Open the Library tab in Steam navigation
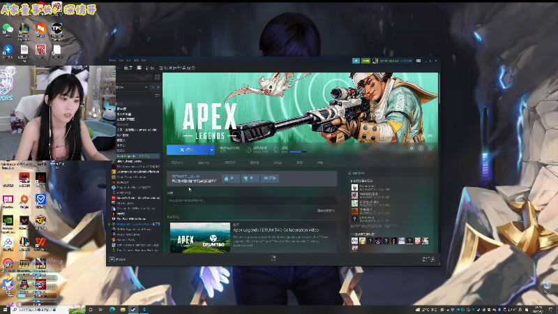 (139, 68)
